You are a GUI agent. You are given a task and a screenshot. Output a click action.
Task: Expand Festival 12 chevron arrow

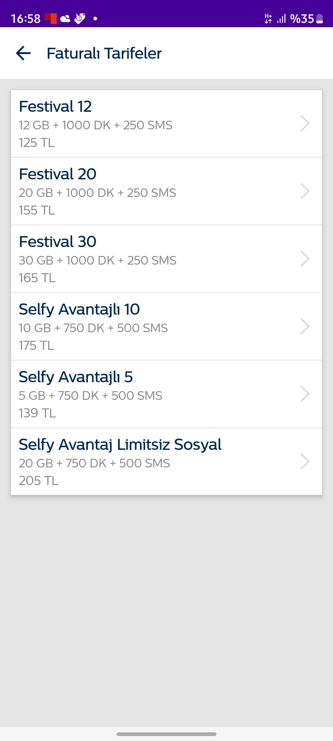305,124
